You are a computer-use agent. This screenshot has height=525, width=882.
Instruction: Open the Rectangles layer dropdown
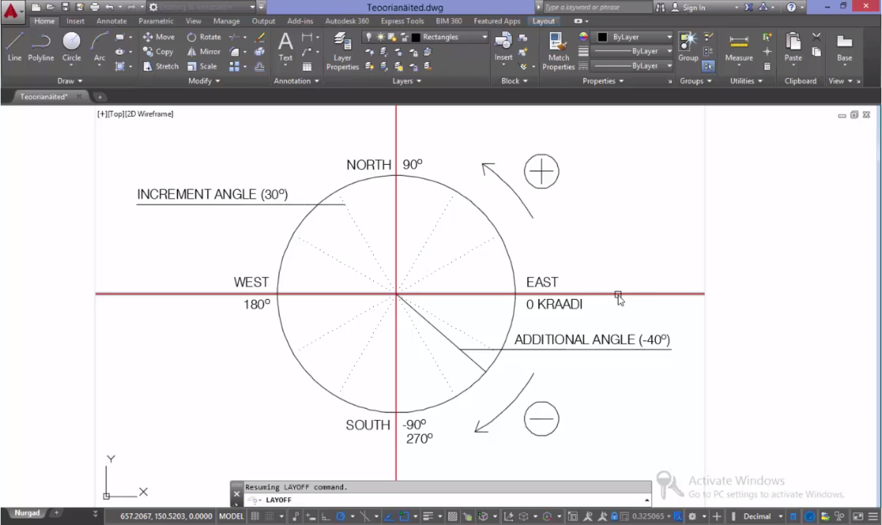coord(485,37)
